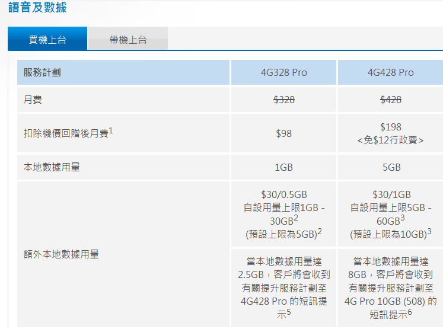443x329 pixels.
Task: Click the 扣除機價回贈後月費 row label
Action: [x=68, y=133]
